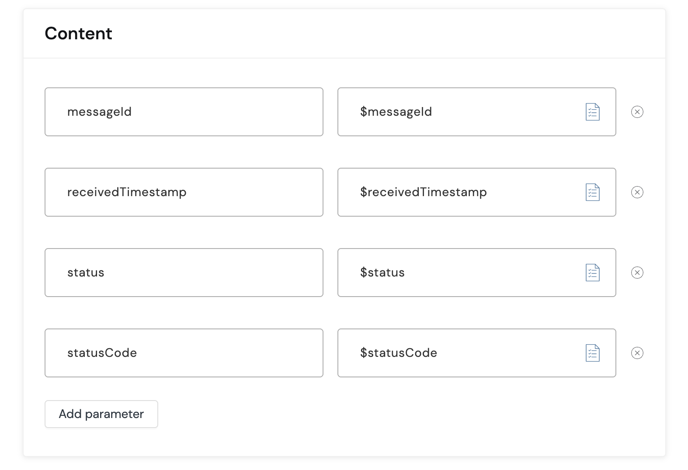Click the Content section title
688x470 pixels.
click(x=78, y=34)
